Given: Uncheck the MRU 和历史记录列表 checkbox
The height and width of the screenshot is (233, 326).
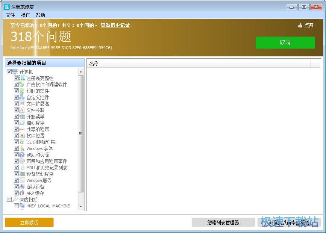Looking at the screenshot, I should (x=16, y=168).
